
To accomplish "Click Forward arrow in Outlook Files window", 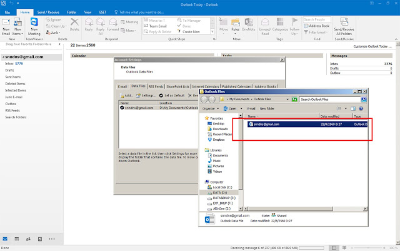I will click(x=212, y=100).
